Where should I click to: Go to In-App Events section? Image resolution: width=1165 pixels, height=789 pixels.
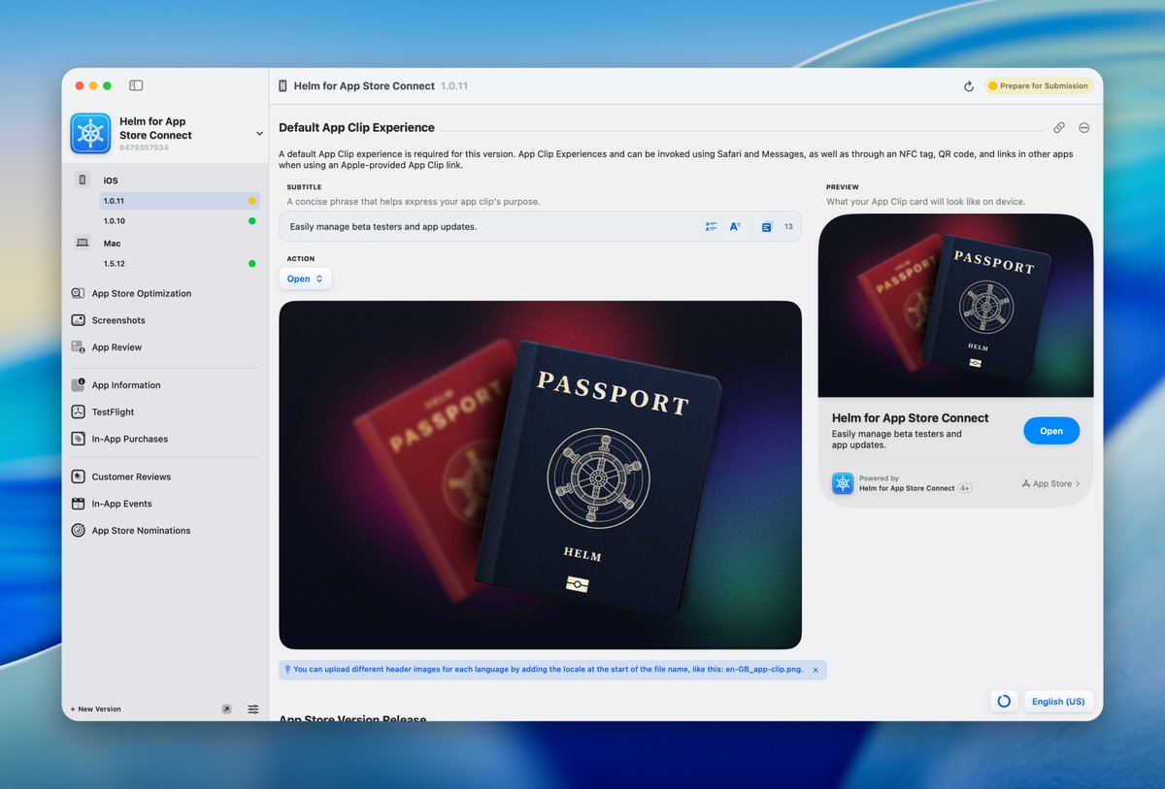[122, 504]
